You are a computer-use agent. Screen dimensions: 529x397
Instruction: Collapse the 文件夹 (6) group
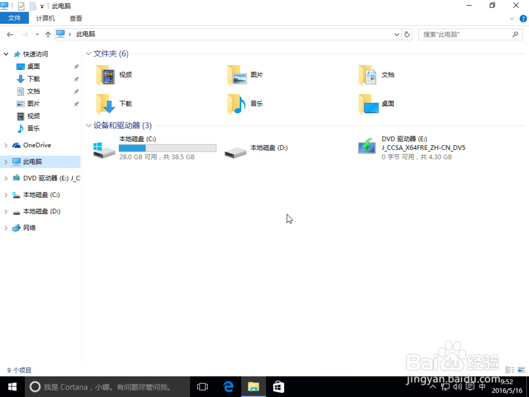tap(88, 53)
